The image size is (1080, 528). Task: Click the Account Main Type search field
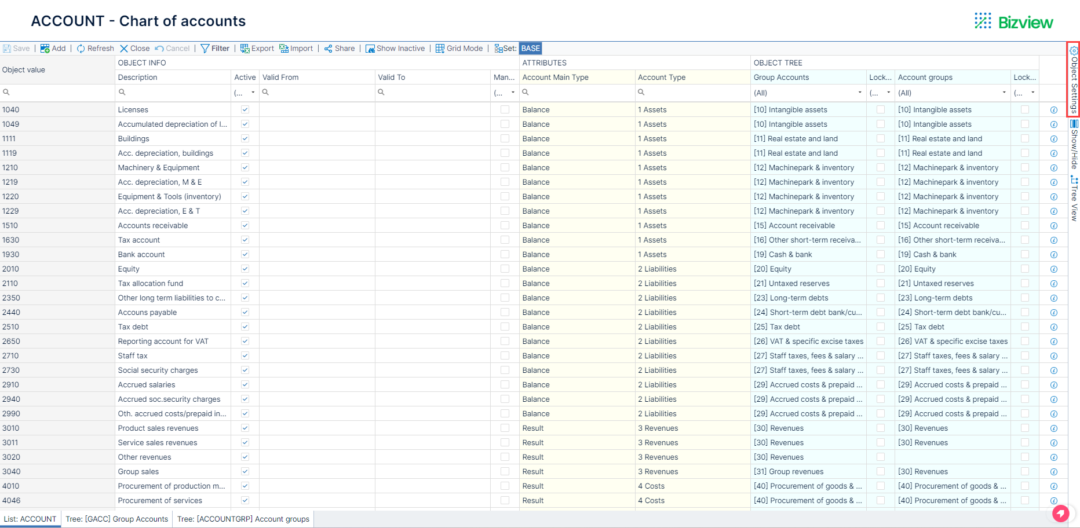click(577, 92)
